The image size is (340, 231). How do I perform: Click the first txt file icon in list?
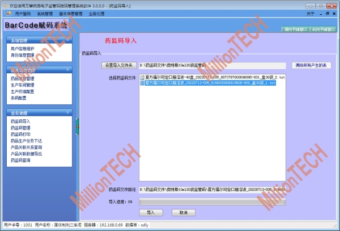[x=142, y=77]
